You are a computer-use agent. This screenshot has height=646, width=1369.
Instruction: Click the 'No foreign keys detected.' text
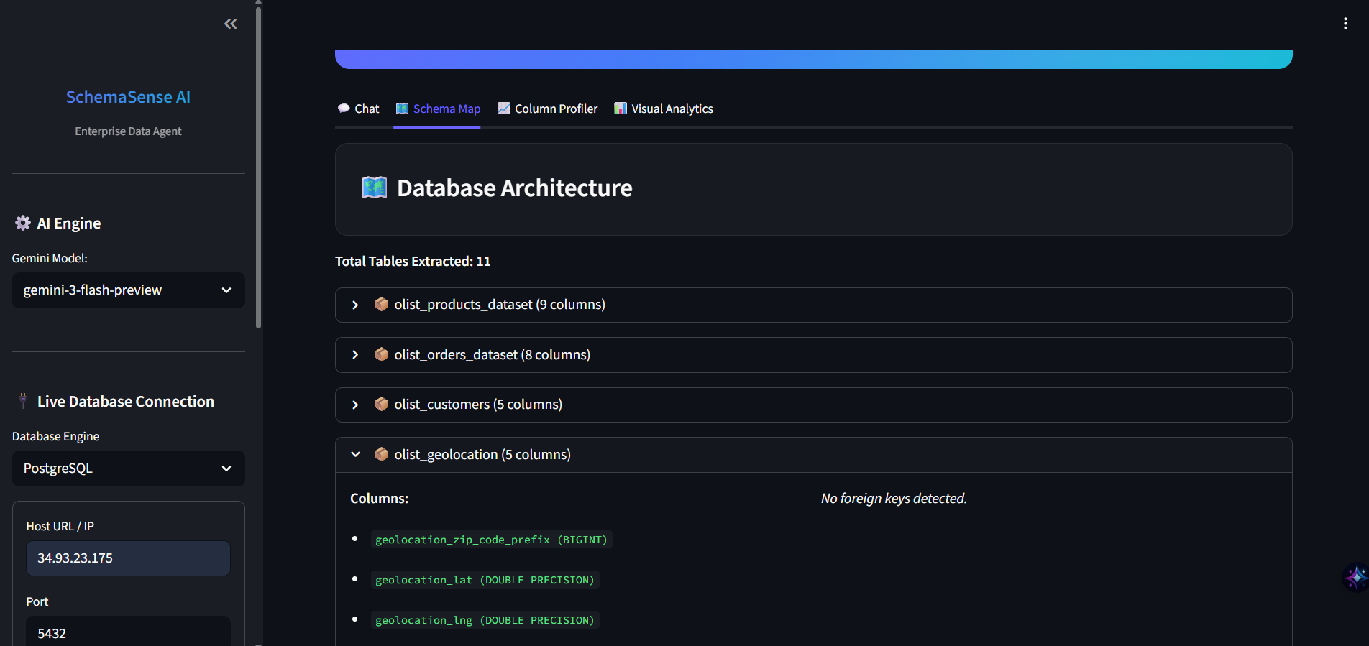(894, 499)
